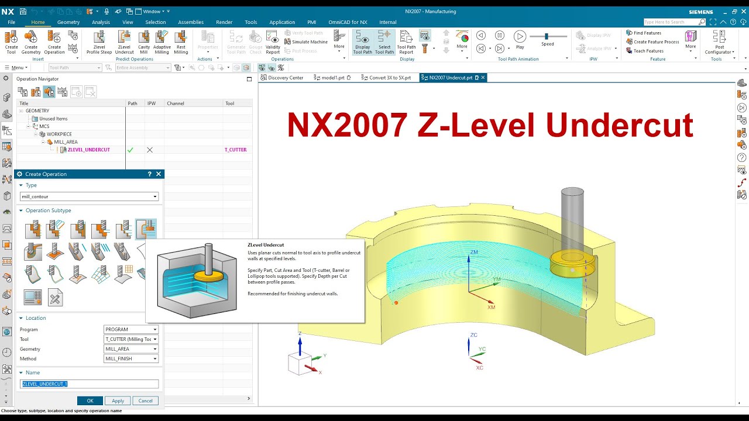Image resolution: width=749 pixels, height=421 pixels.
Task: Collapse GEOMETRY tree node
Action: (21, 111)
